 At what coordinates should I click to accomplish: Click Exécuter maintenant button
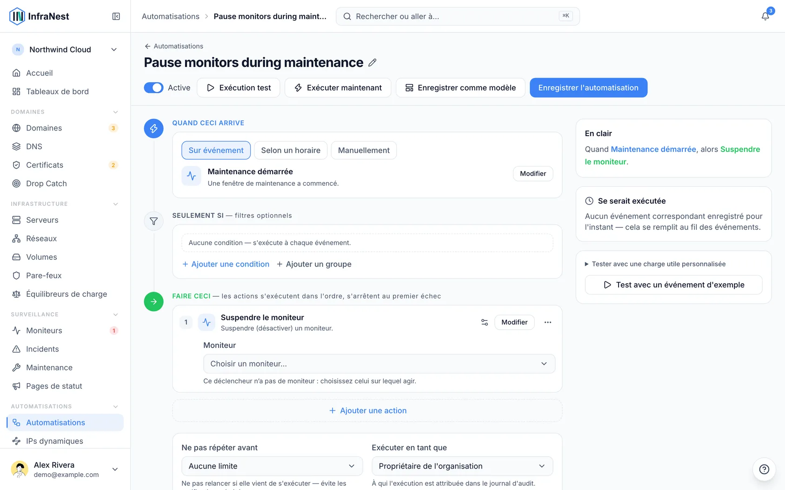click(338, 88)
